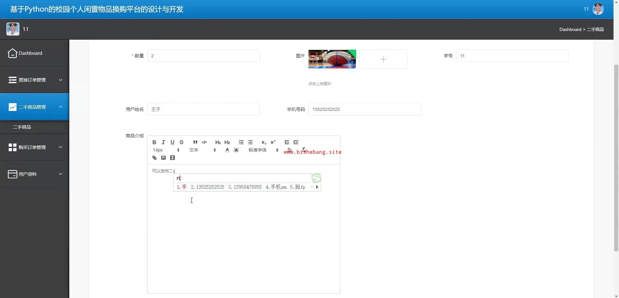Viewport: 619px width, 298px height.
Task: Toggle bold formatting in the editor
Action: tap(154, 142)
